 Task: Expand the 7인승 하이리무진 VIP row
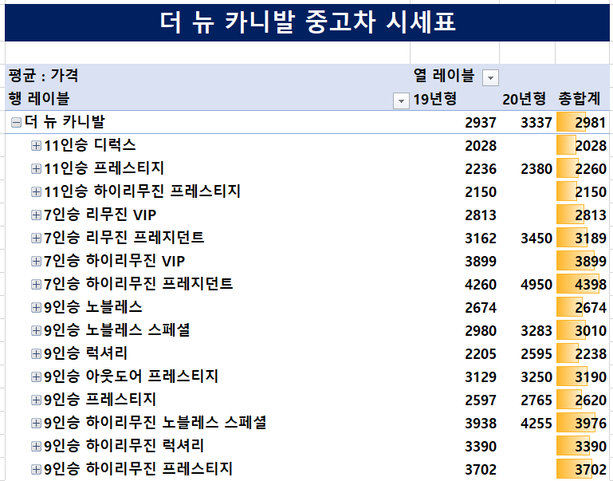coord(36,261)
